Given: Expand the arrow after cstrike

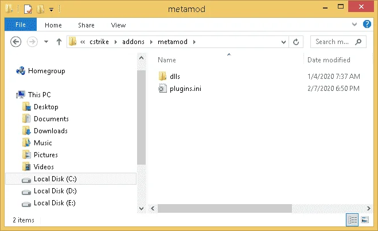Looking at the screenshot, I should pyautogui.click(x=116, y=42).
